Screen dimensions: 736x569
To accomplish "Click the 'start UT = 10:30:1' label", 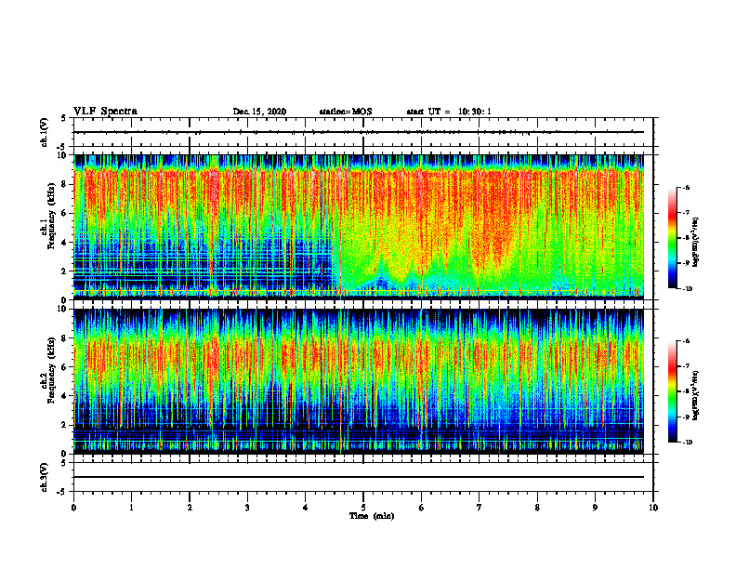I will coord(449,112).
